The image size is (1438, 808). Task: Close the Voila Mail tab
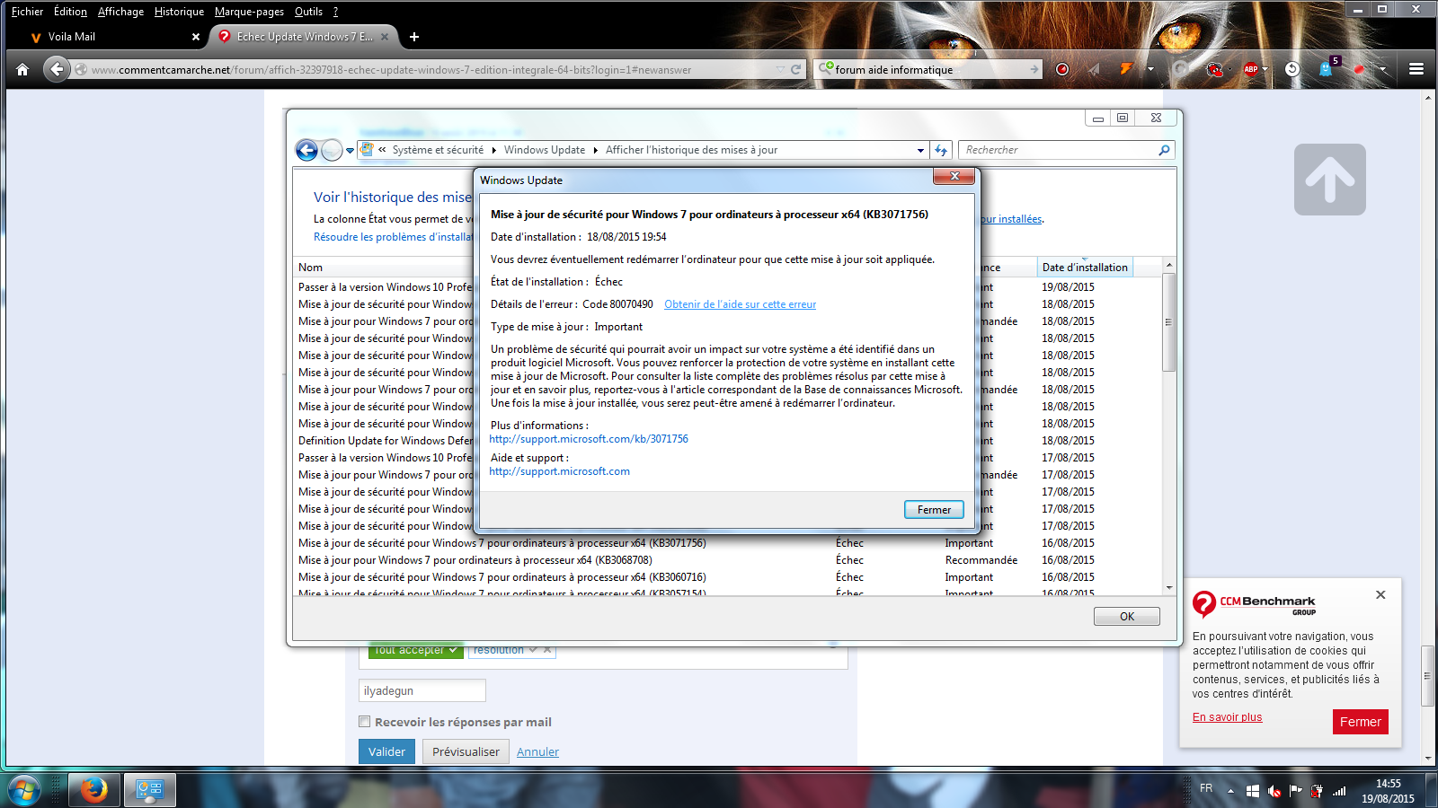[196, 37]
